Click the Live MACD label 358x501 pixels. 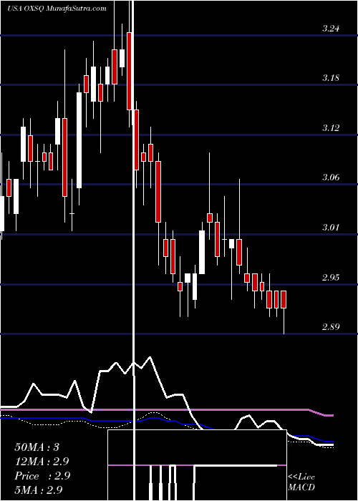[x=301, y=482]
